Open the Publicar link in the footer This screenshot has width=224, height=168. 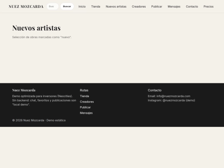[x=85, y=107]
